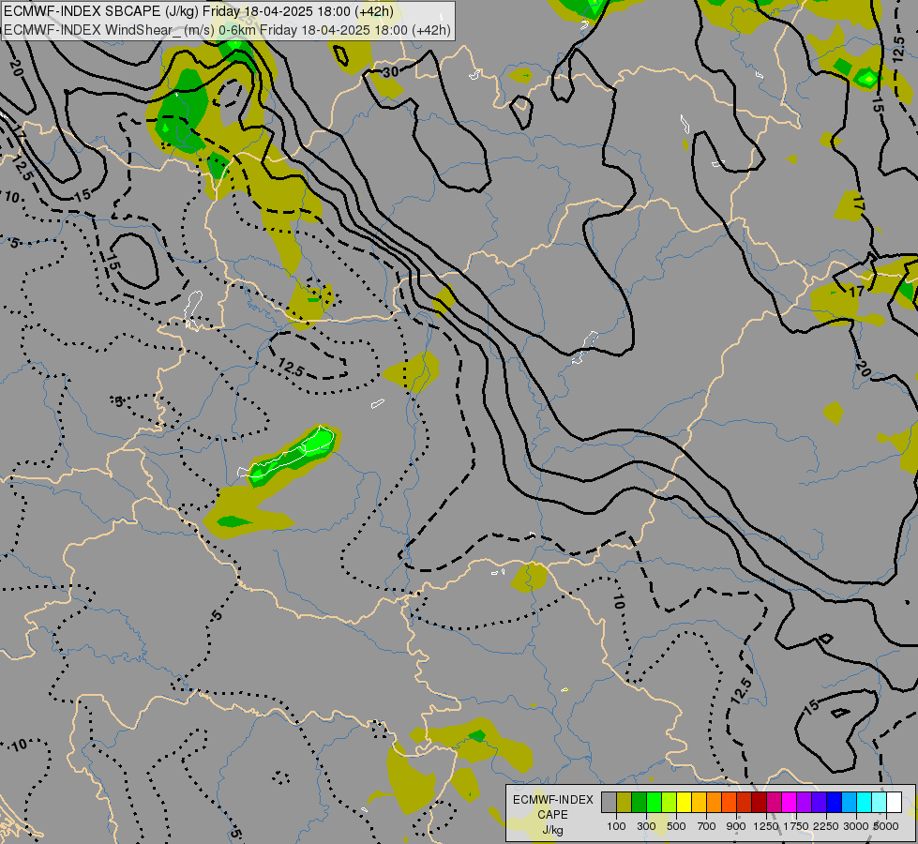
Task: Click the contour label 30 on map
Action: pyautogui.click(x=390, y=72)
